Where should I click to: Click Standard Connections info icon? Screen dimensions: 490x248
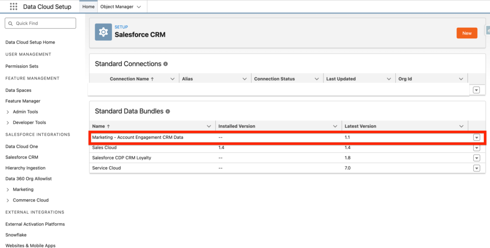(x=166, y=64)
